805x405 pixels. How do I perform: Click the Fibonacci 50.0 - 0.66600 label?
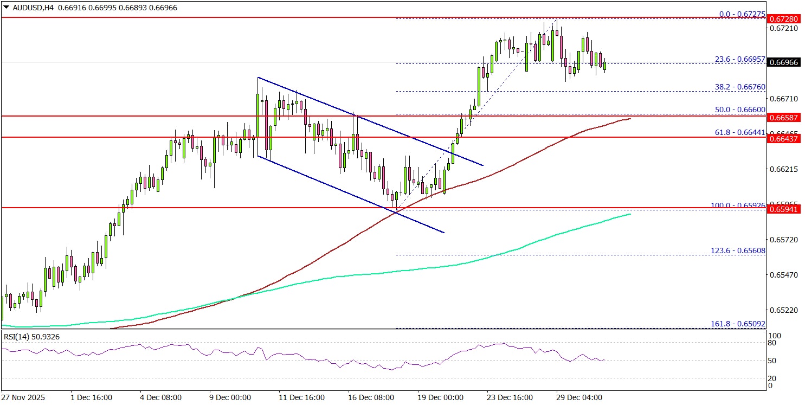(739, 110)
